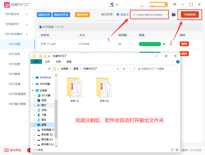Click the OneDrive cloud icon
The width and height of the screenshot is (205, 155).
click(37, 77)
